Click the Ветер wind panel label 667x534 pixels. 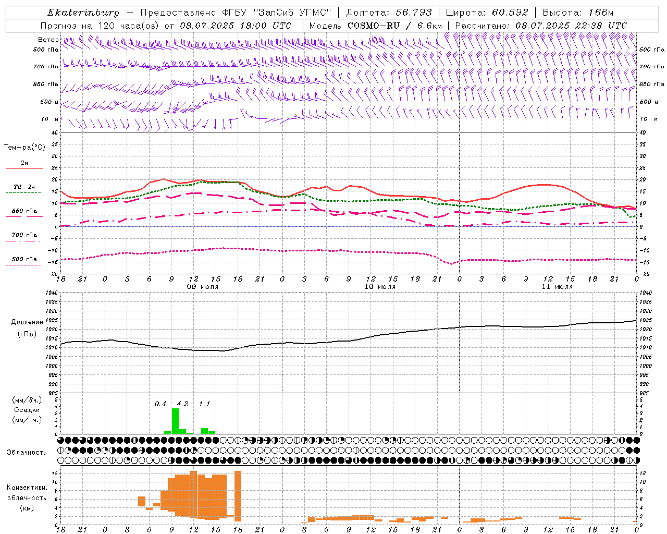pos(48,40)
